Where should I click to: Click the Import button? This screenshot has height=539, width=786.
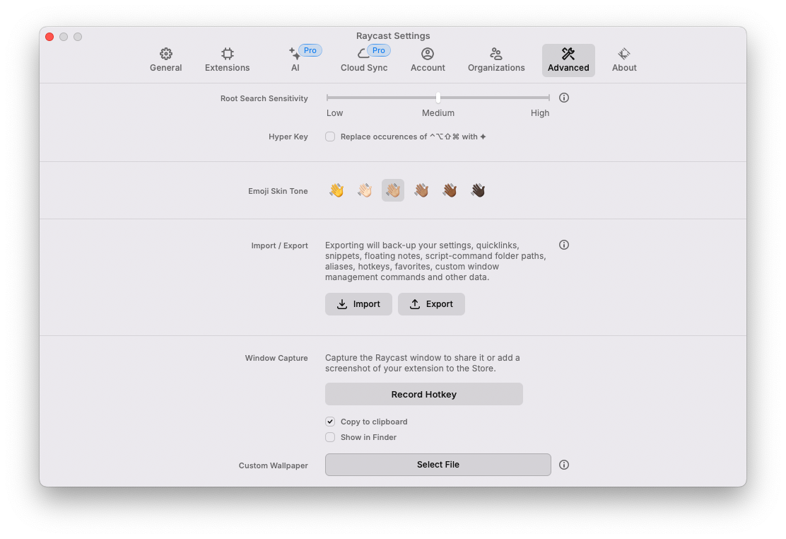coord(358,304)
